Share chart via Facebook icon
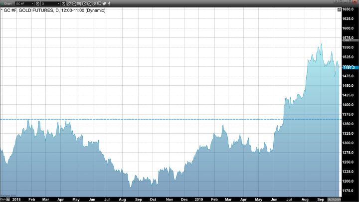The image size is (359, 202). (x=110, y=3)
